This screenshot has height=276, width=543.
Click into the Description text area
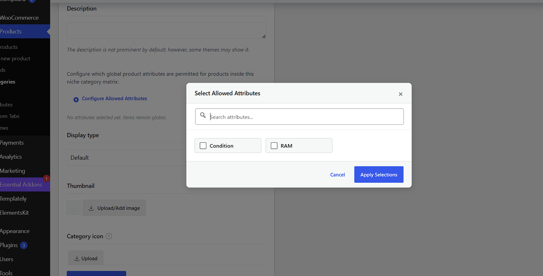[166, 31]
